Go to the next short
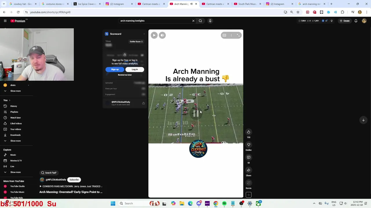This screenshot has width=371, height=208. [363, 120]
